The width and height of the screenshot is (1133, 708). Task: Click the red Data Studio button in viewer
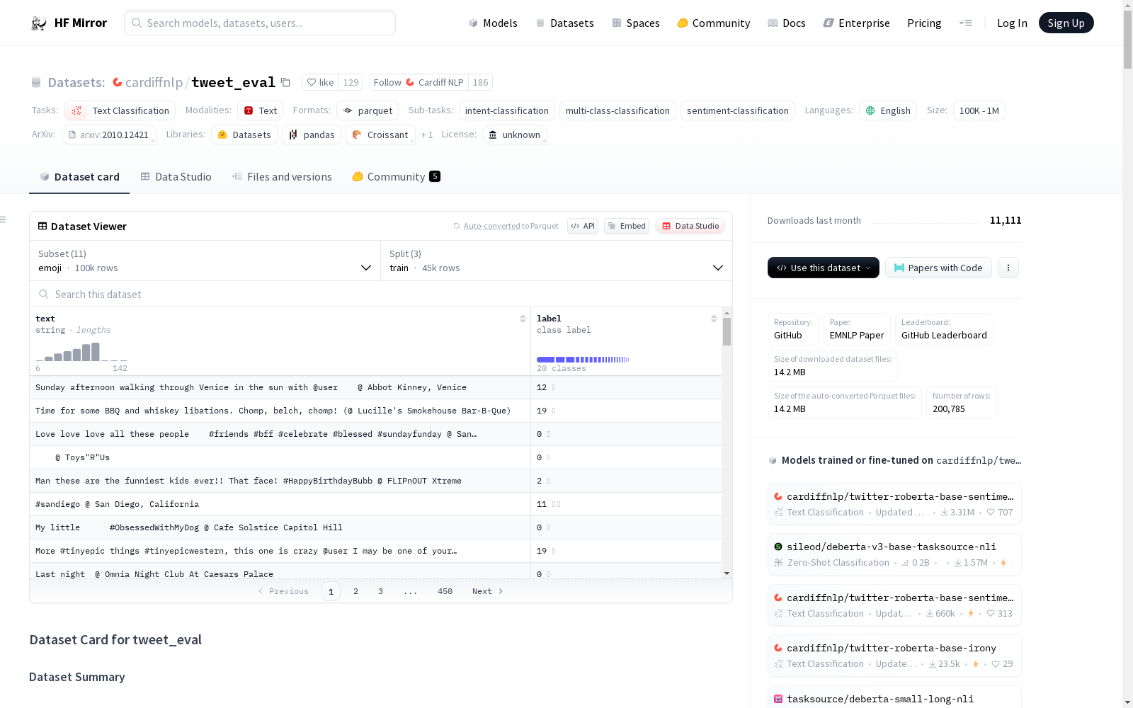click(690, 226)
